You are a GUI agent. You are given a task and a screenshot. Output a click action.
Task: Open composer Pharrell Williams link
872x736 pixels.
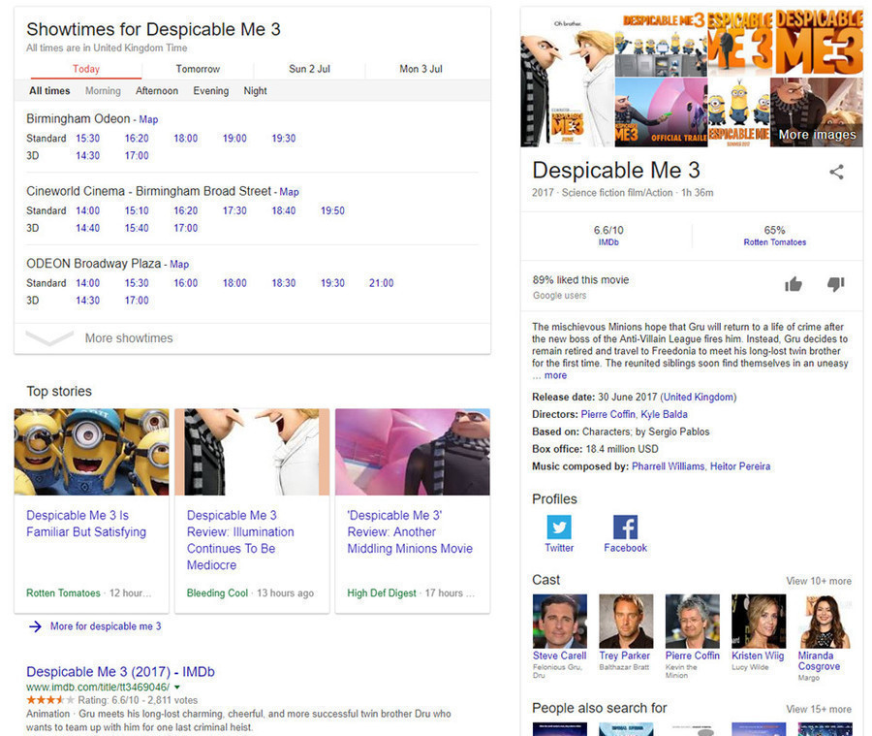click(x=668, y=466)
